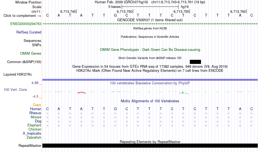Click the Window Position label
The image size is (258, 152).
28,2
